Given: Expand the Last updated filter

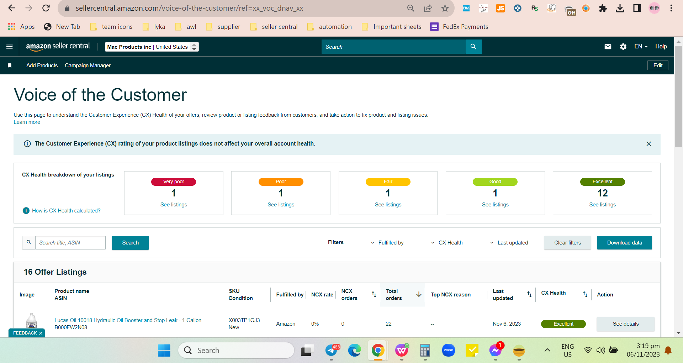Looking at the screenshot, I should click(x=509, y=243).
